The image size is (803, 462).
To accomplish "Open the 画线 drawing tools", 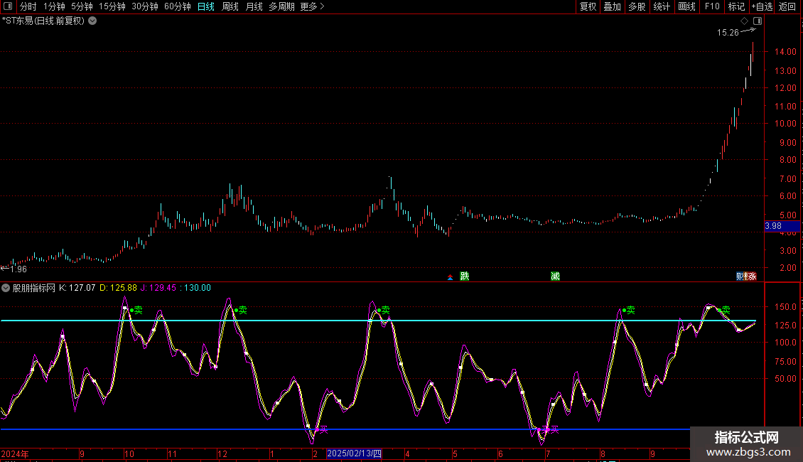I will pos(686,6).
